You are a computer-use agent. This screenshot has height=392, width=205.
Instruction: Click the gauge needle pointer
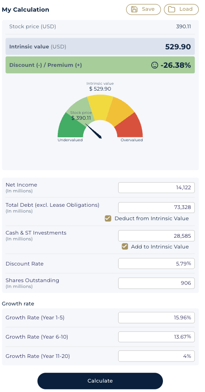pos(94,131)
